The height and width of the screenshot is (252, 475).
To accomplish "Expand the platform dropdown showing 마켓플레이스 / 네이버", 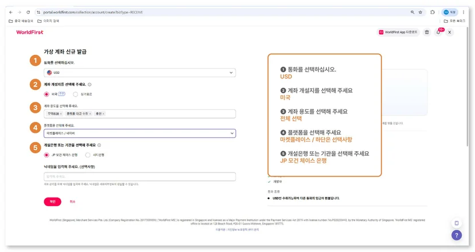I will coord(139,133).
